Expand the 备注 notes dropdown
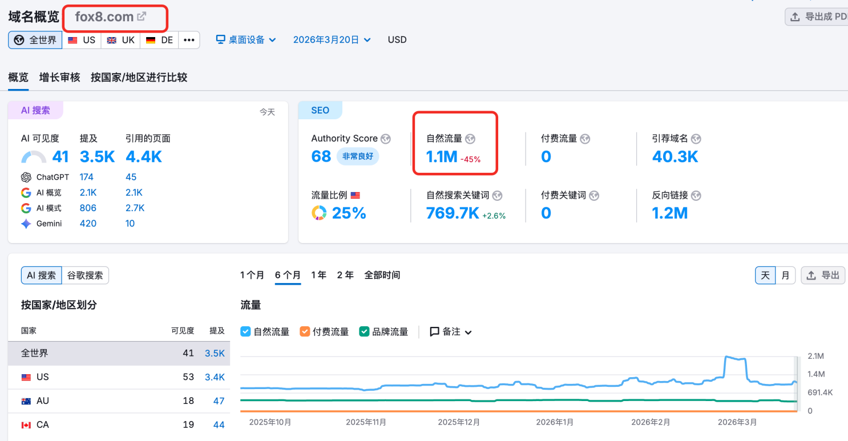This screenshot has height=441, width=848. pos(451,331)
